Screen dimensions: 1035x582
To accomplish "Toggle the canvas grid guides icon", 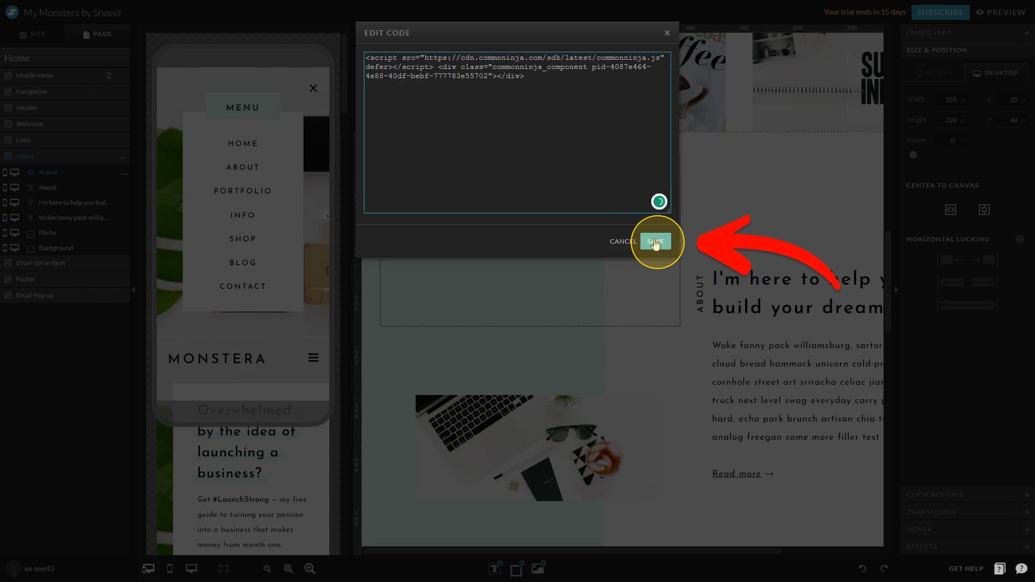I will [224, 569].
